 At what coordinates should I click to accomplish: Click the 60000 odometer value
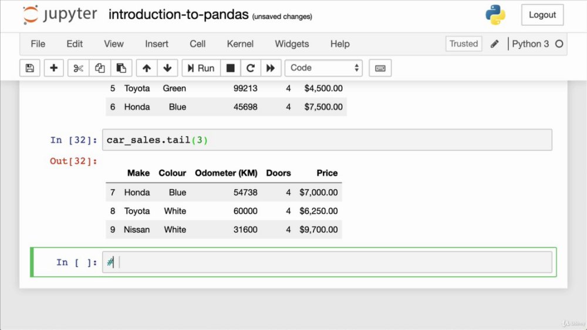[x=245, y=211]
